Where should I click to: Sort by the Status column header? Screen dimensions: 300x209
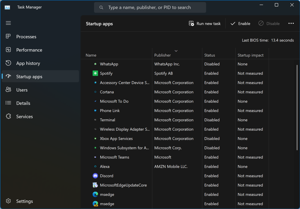pyautogui.click(x=209, y=55)
